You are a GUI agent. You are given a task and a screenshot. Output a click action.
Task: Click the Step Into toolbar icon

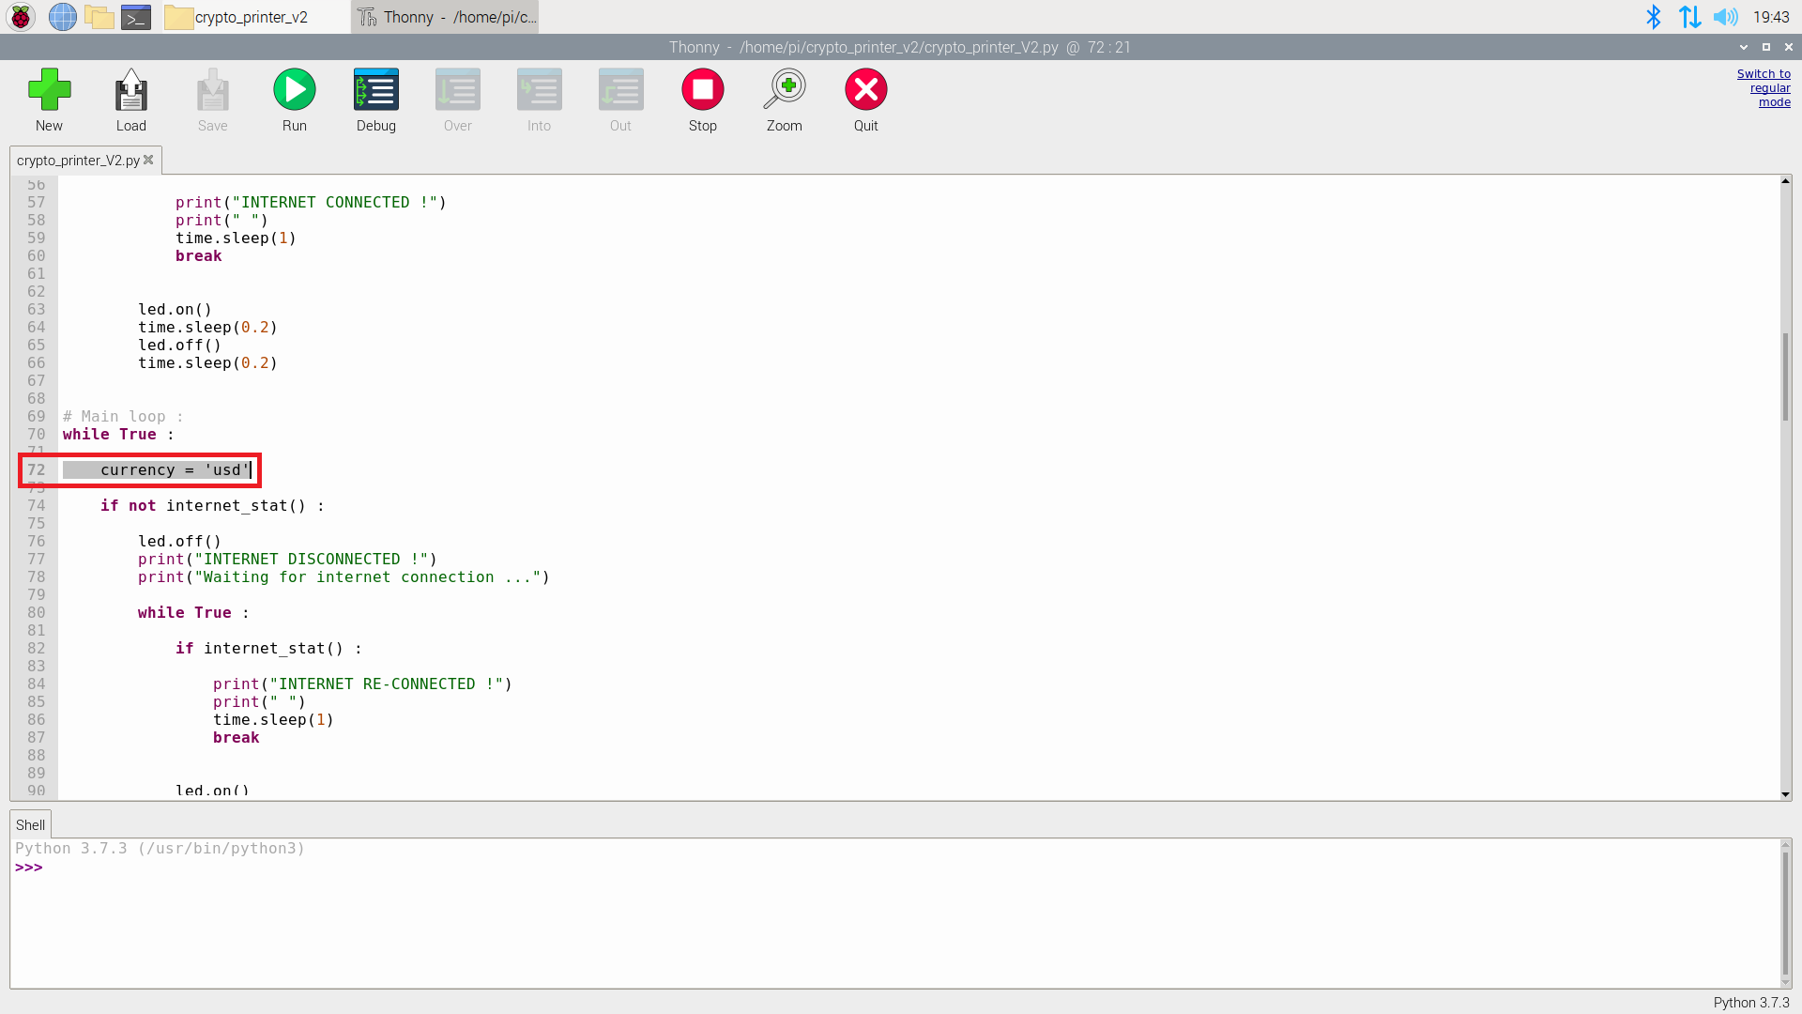[x=539, y=90]
